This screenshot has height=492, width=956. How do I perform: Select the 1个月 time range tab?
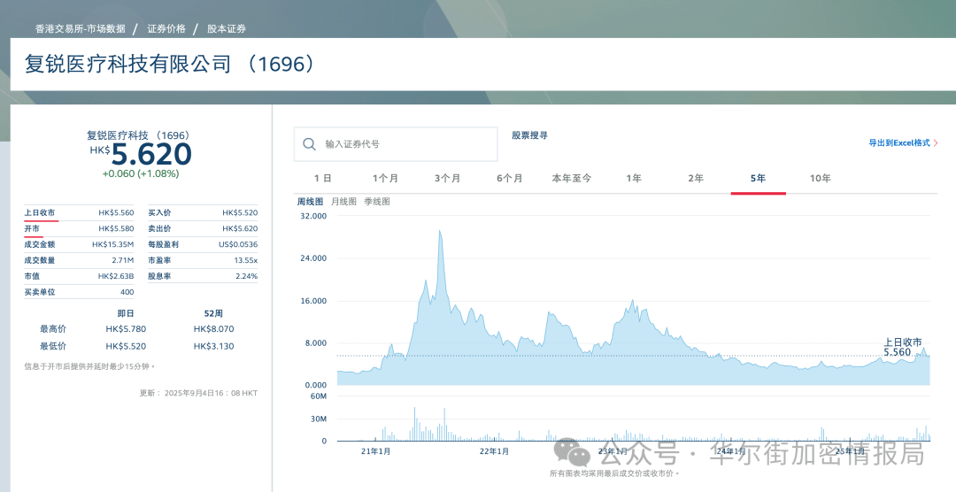click(385, 178)
